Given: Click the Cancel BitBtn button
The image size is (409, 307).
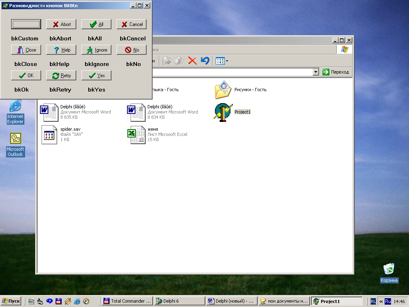Looking at the screenshot, I should [131, 24].
